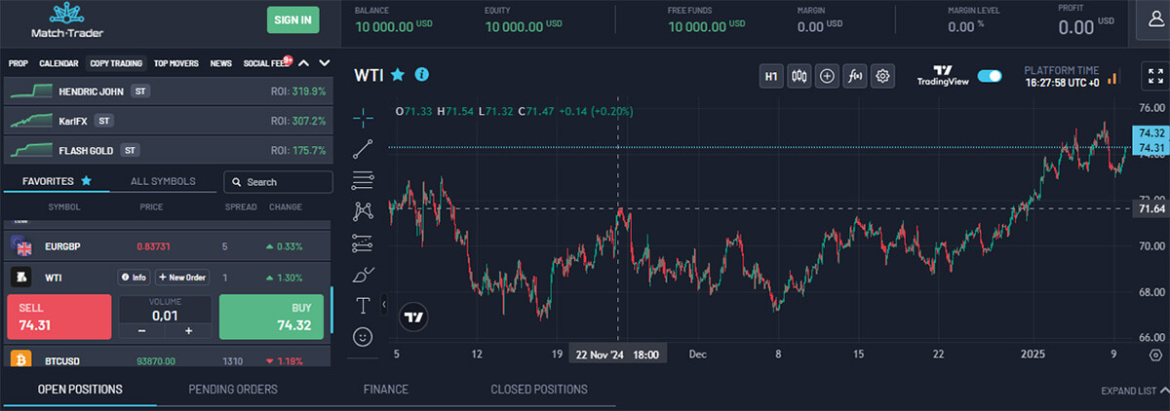Open the candlestick chart type selector
This screenshot has height=411, width=1170.
point(799,76)
